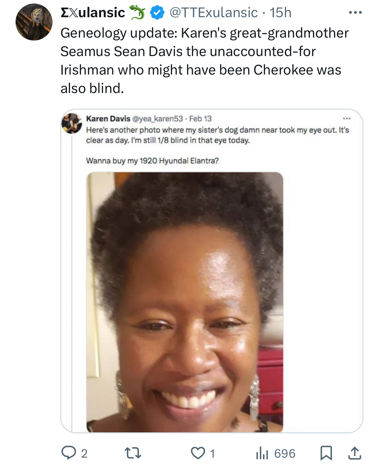
Task: Tap the repost arrows icon
Action: [133, 453]
